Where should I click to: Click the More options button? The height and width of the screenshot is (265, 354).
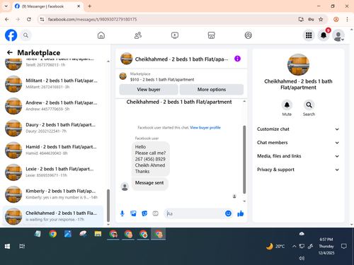[x=212, y=90]
